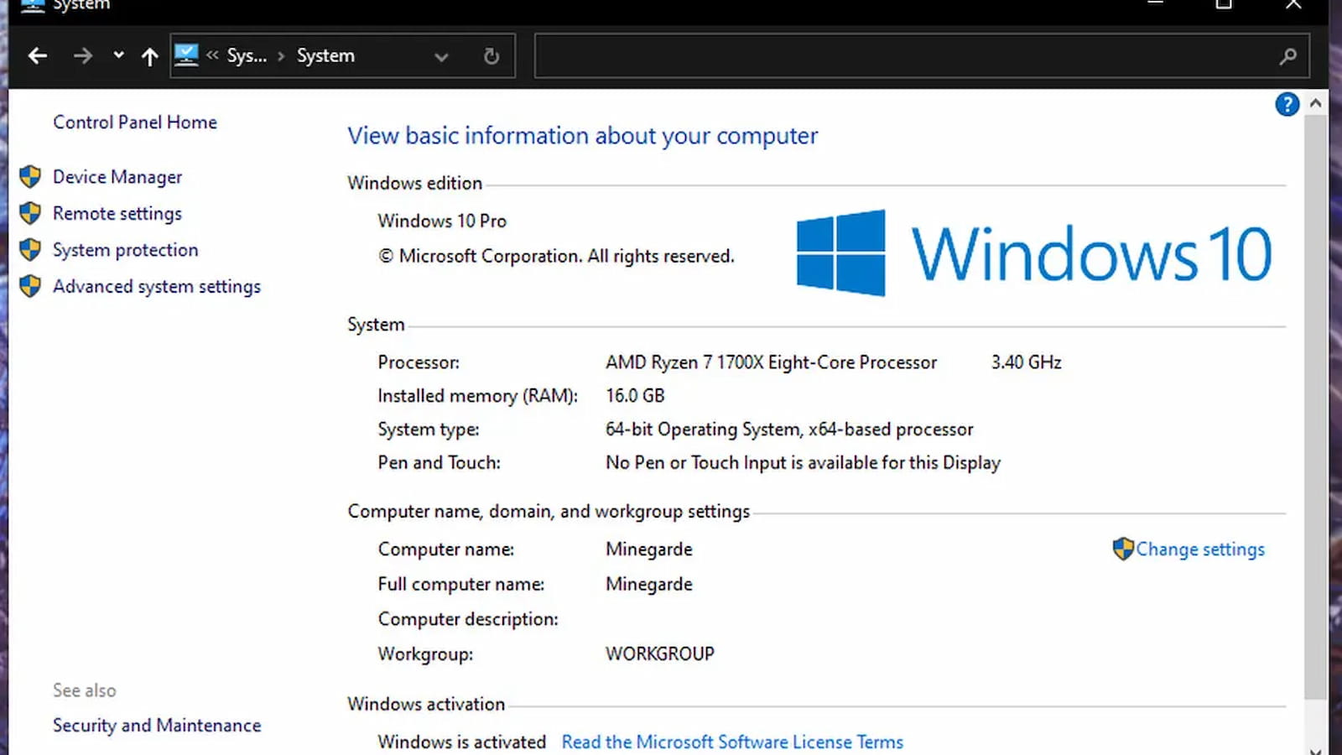Viewport: 1342px width, 755px height.
Task: Click shield icon beside Advanced system settings
Action: [30, 286]
